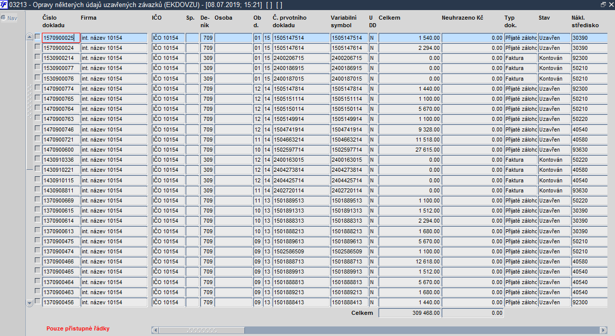Click the iF application icon in title bar
The width and height of the screenshot is (615, 336).
[4, 4]
